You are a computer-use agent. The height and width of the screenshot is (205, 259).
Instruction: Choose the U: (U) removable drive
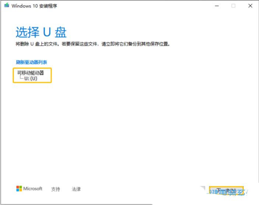click(31, 79)
